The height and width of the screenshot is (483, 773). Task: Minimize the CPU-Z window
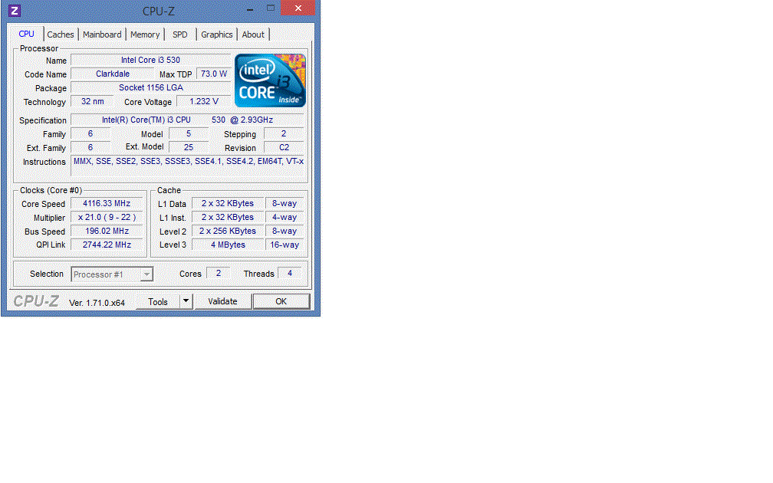point(250,9)
